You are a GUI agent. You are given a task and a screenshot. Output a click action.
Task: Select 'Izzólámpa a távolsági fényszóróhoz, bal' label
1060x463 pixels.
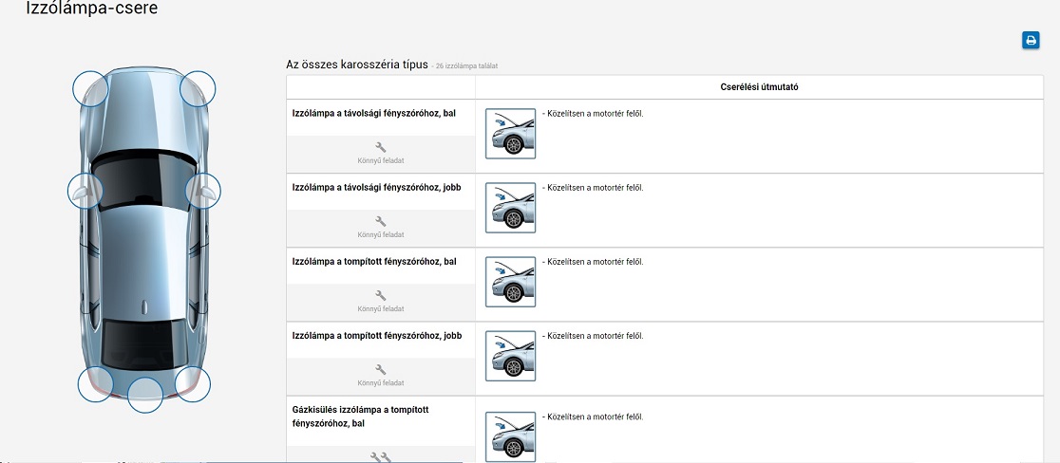pos(373,114)
